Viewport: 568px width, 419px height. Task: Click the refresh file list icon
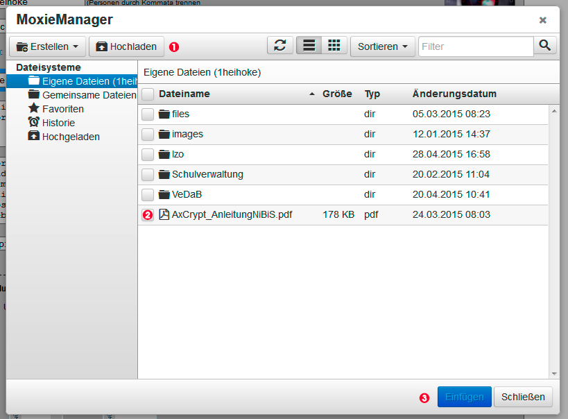(280, 46)
